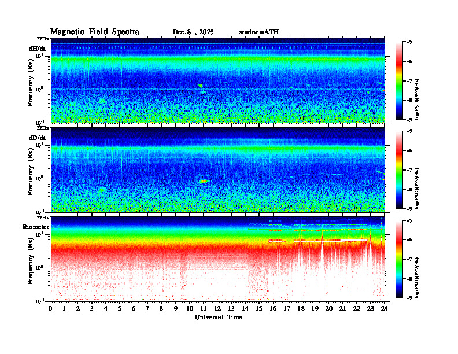Click hour "17" on the Universal Time axis
This screenshot has width=458, height=354.
click(x=287, y=309)
